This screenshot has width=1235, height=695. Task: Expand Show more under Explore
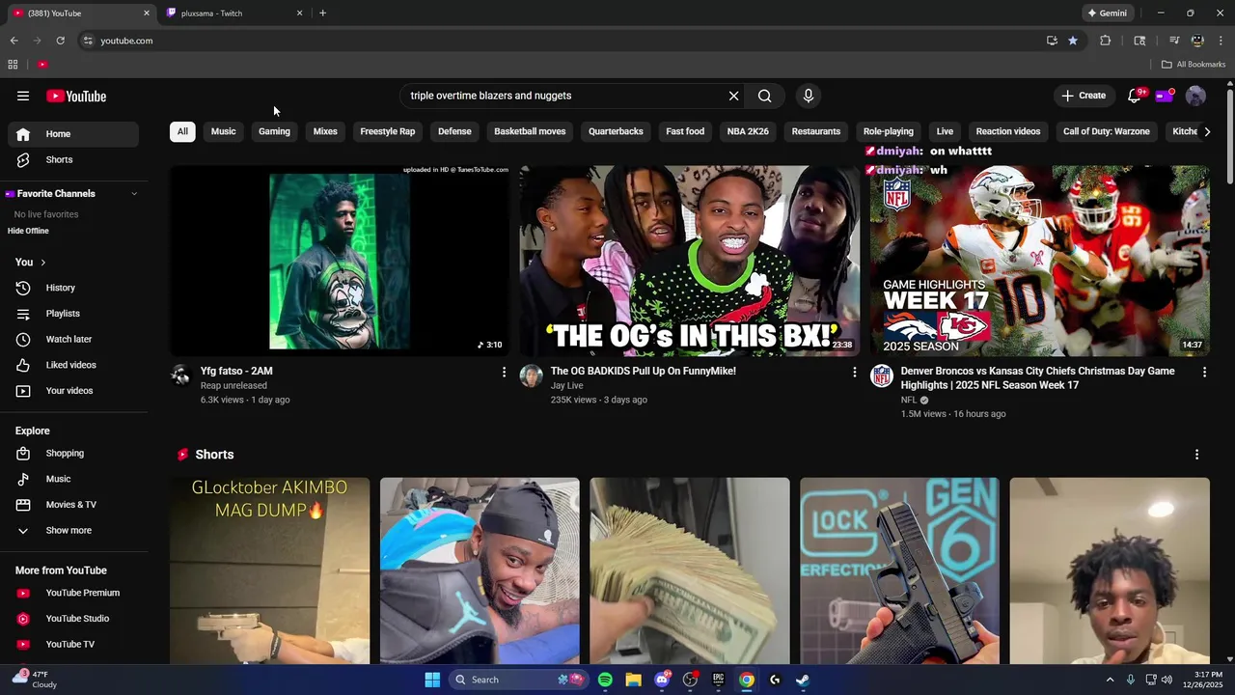(73, 530)
